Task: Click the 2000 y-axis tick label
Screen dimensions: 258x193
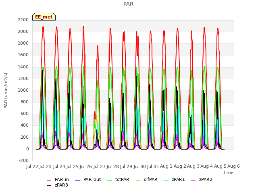Action: pos(23,31)
